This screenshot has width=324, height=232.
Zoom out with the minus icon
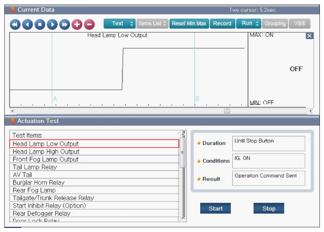point(89,24)
